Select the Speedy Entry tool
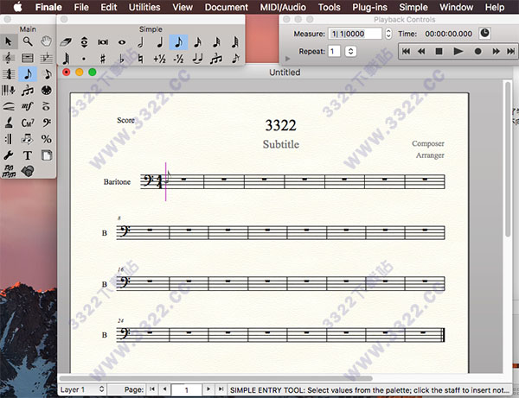Viewport: 519px width, 398px height. [47, 74]
